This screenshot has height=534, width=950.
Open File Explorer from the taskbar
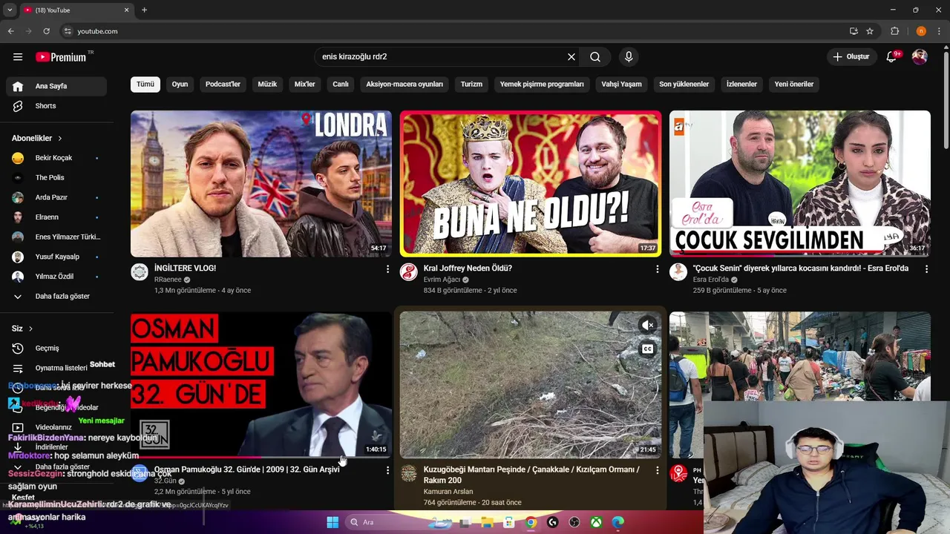487,522
